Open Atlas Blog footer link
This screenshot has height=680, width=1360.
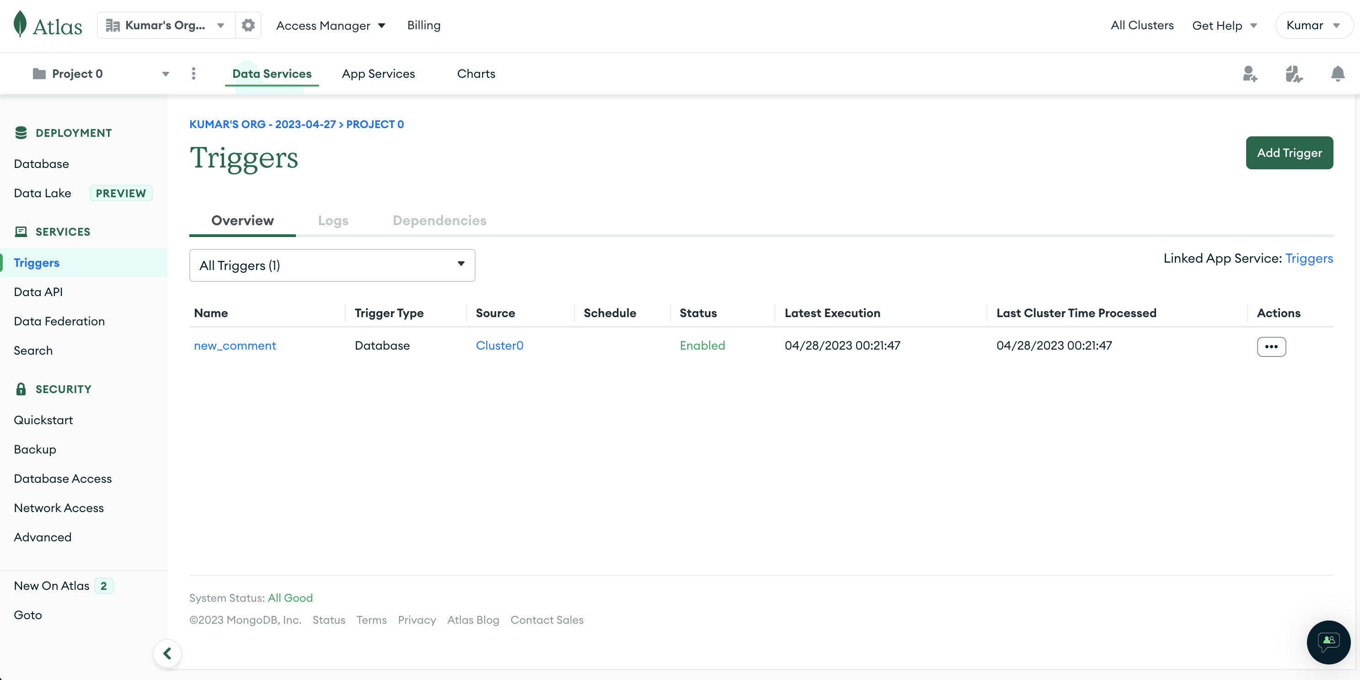coord(473,620)
